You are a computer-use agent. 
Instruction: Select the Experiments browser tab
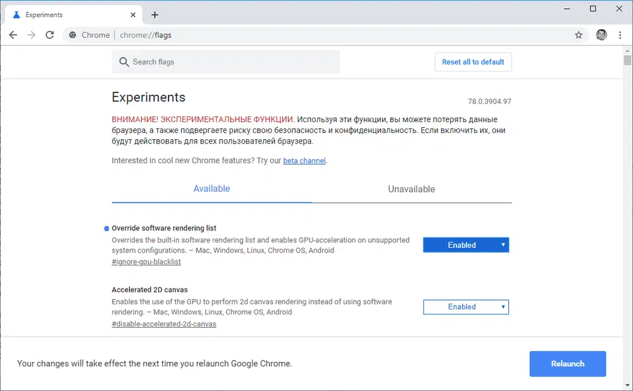pyautogui.click(x=73, y=15)
